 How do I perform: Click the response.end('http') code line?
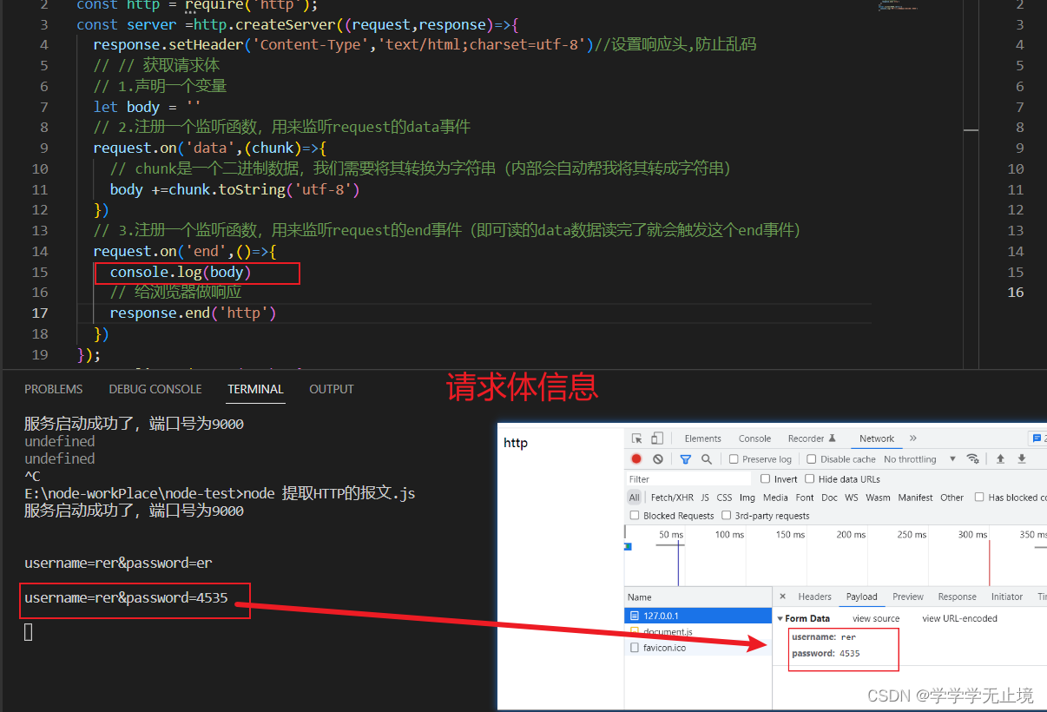click(x=193, y=313)
